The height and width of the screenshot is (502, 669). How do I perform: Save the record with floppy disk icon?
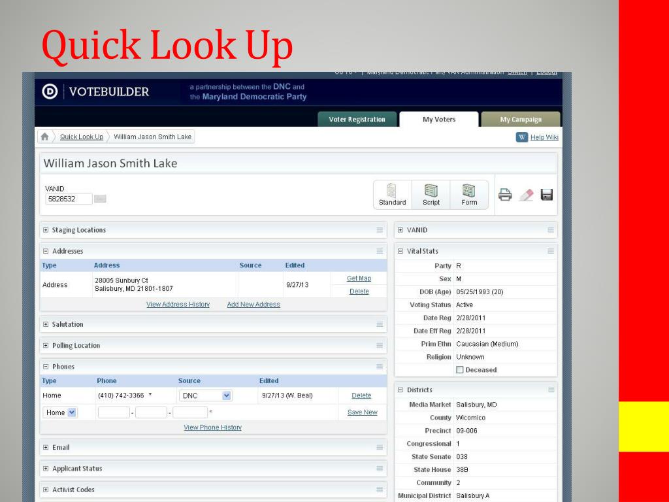pos(547,195)
